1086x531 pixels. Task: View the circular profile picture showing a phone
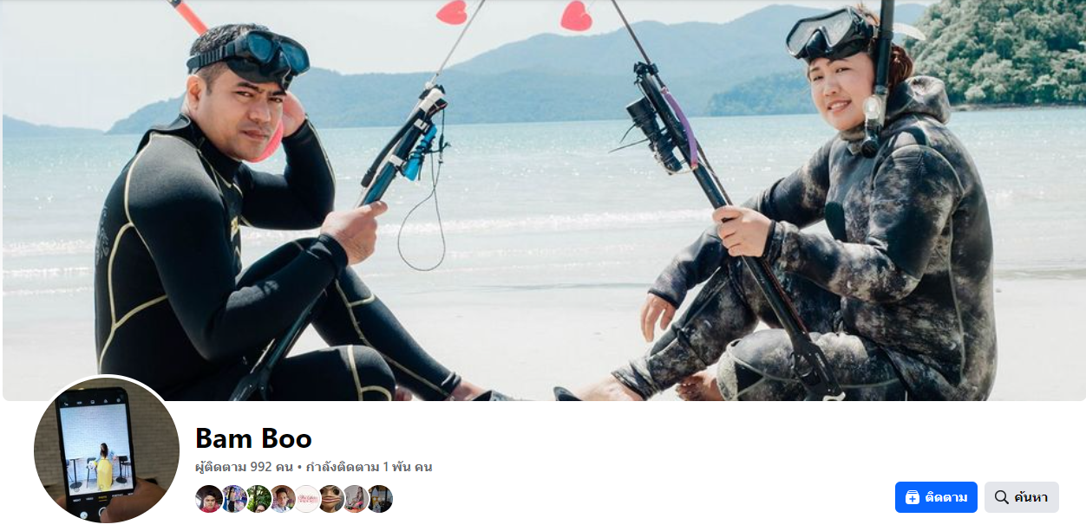(107, 450)
